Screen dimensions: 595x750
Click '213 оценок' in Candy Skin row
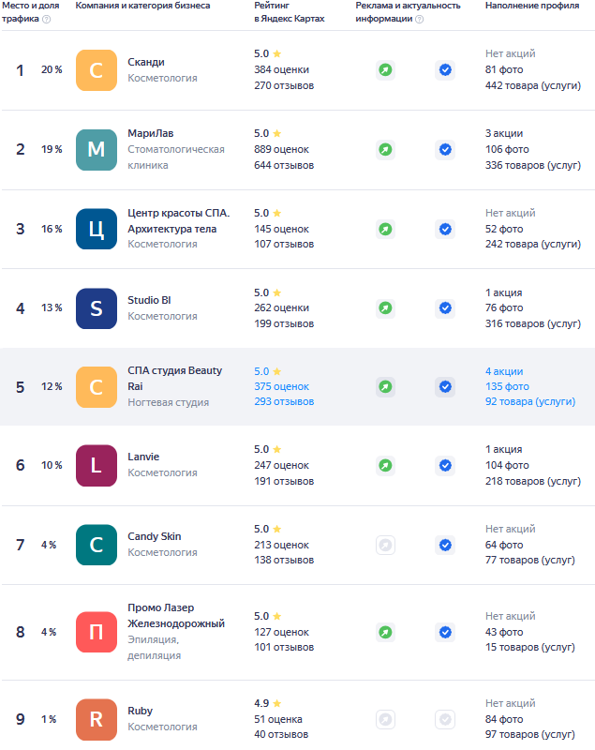(281, 545)
